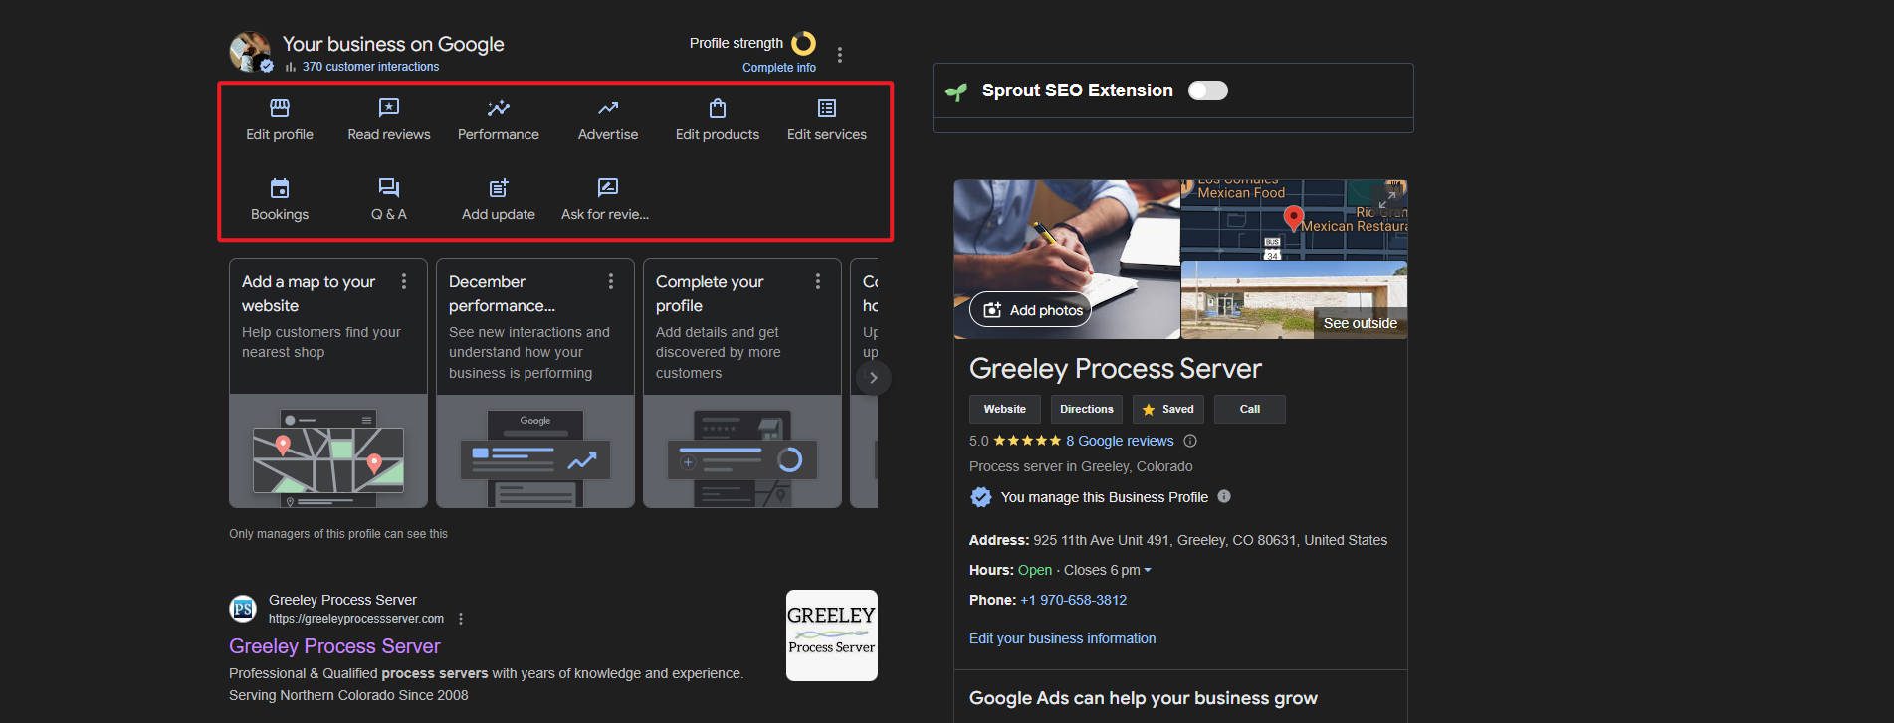Open the Performance sparkline icon
Screen dimensions: 1894x723
coord(498,108)
